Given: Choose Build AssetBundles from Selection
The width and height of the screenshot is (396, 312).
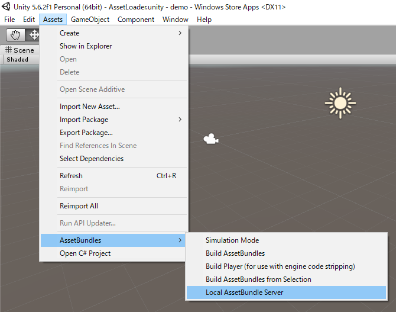Looking at the screenshot, I should tap(287, 279).
